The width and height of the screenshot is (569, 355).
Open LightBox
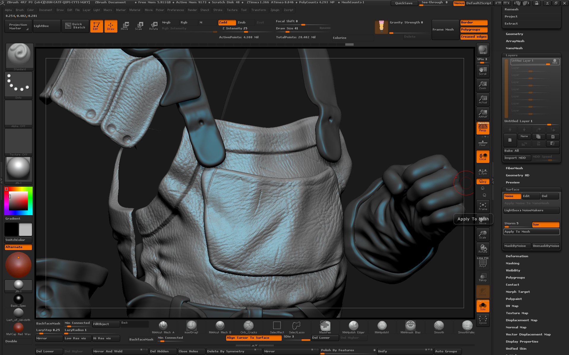[47, 26]
